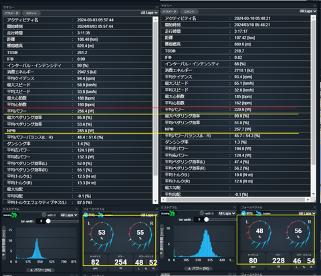
Task: Switch to コメント tab in left summary
Action: tap(31, 13)
